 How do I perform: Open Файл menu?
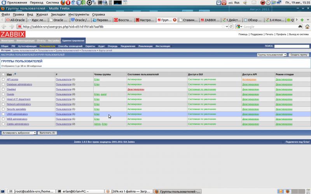tap(5, 14)
